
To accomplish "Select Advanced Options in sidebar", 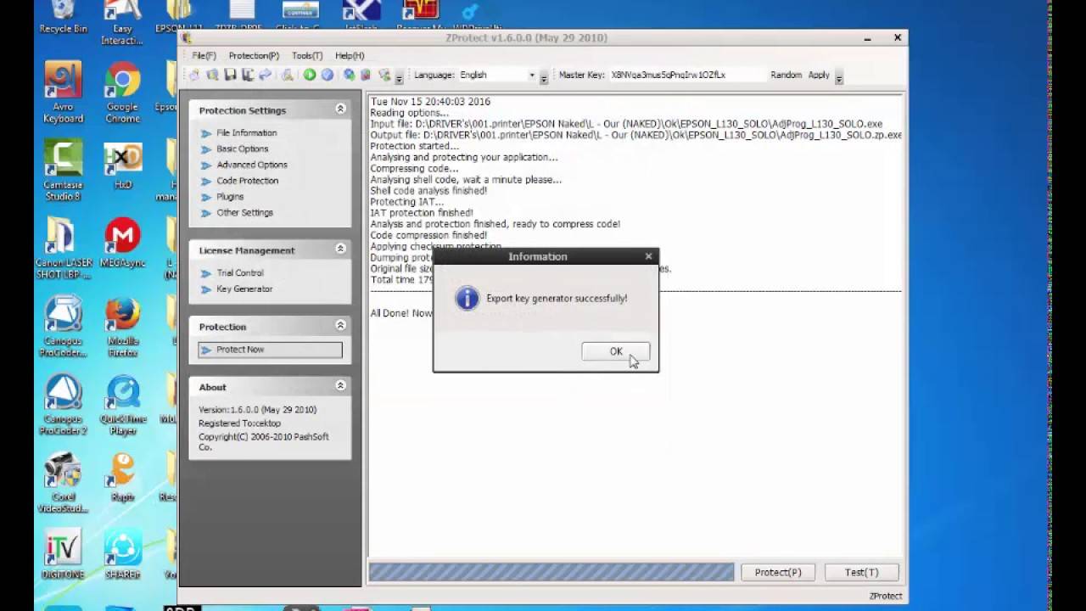I will 251,165.
